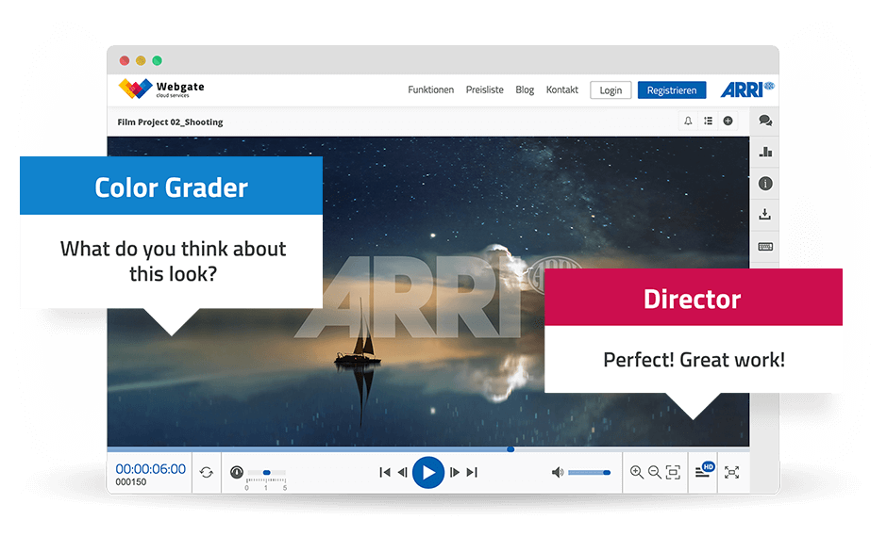Image resolution: width=887 pixels, height=536 pixels.
Task: Toggle fullscreen mode
Action: point(732,472)
